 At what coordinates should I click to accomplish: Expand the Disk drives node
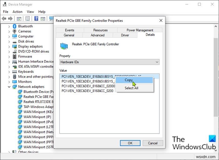pyautogui.click(x=9, y=41)
